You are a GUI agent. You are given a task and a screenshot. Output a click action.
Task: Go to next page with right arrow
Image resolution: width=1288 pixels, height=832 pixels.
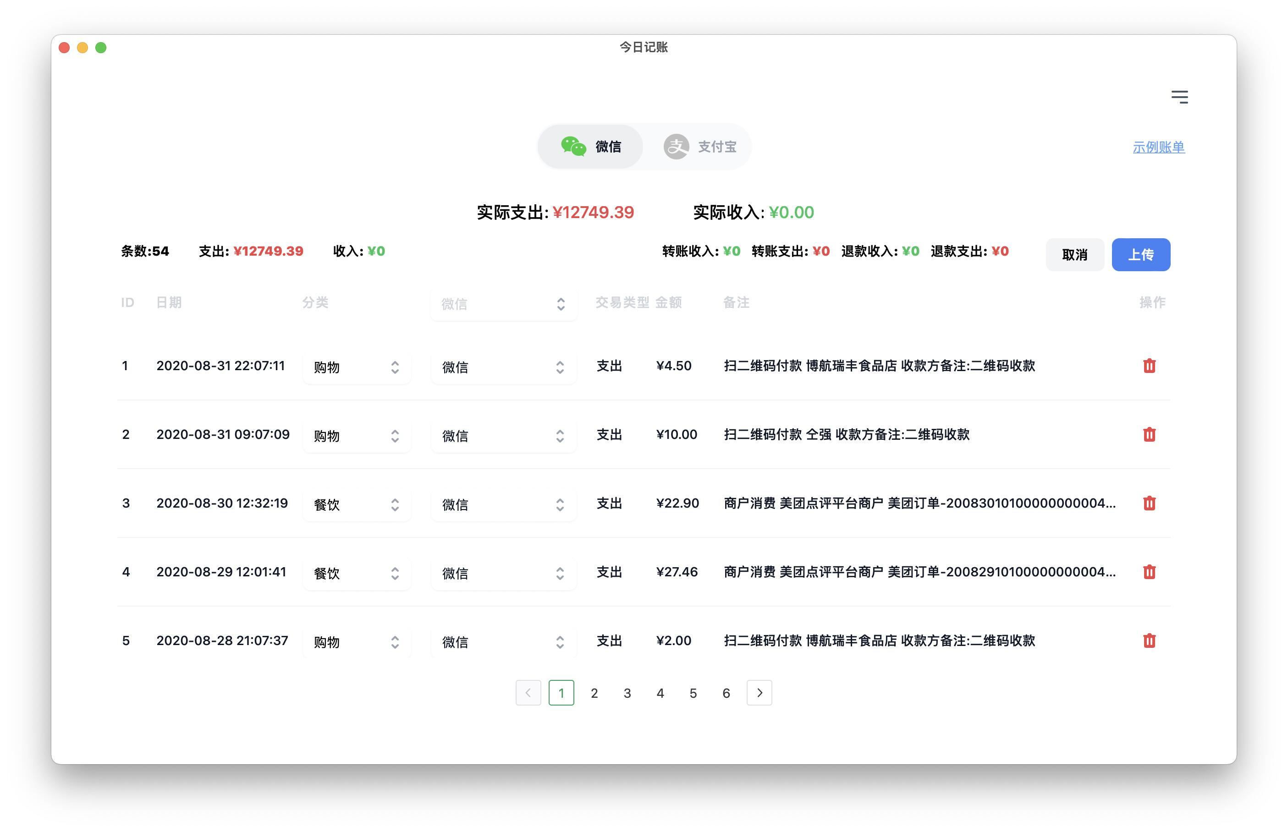tap(759, 693)
